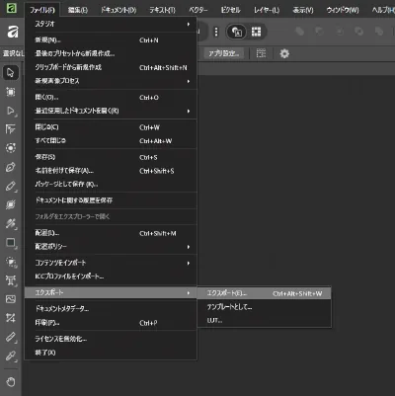Screen dimensions: 395x396
Task: Select the Rectangle shape tool
Action: point(11,243)
